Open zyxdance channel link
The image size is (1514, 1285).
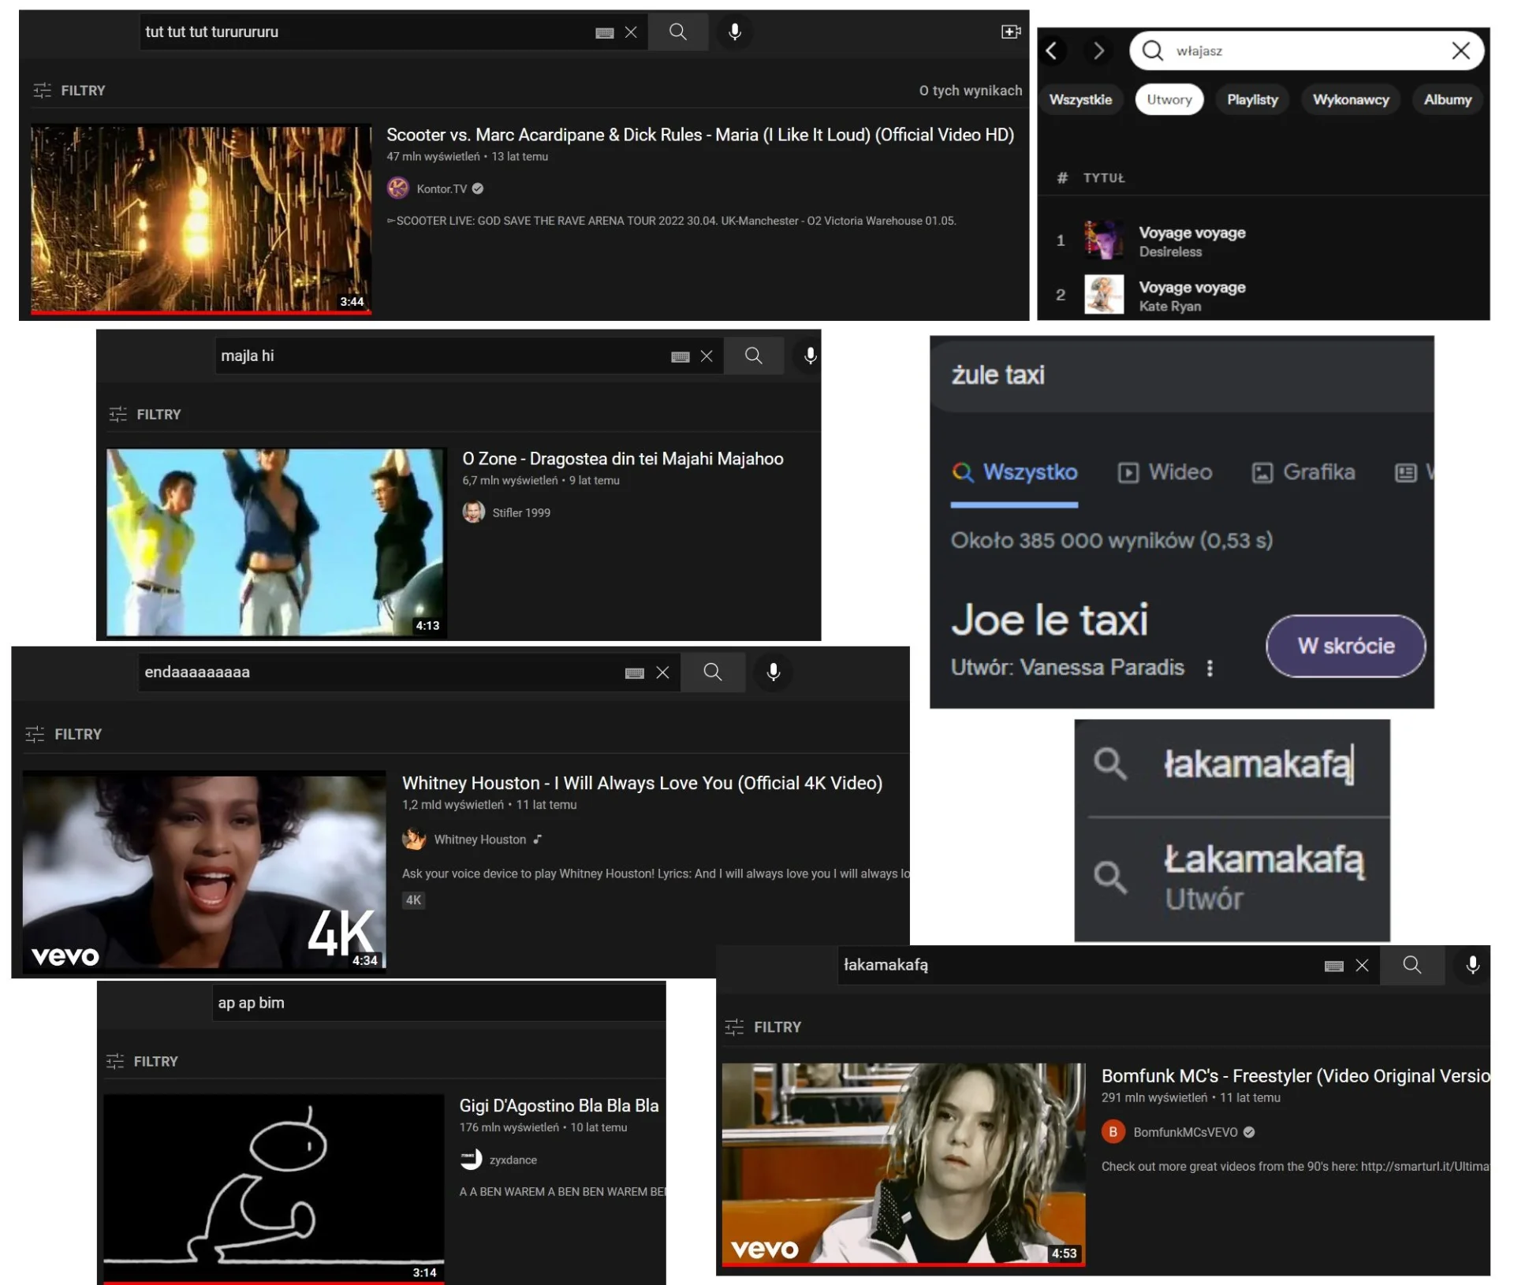tap(513, 1160)
